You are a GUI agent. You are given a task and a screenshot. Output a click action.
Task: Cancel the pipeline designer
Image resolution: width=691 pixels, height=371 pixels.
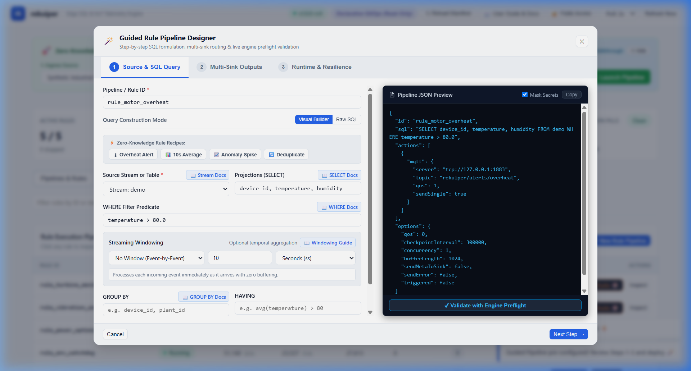tap(115, 334)
